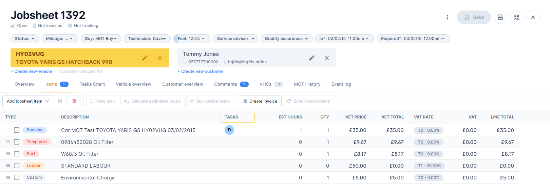Edit customer Tommy Jones details
The width and height of the screenshot is (550, 195).
(x=311, y=58)
